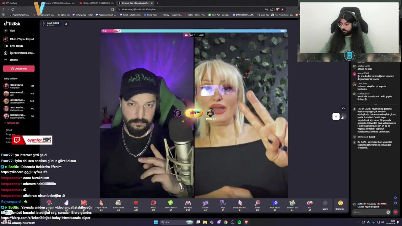Open Chrome from the Windows taskbar
The image size is (402, 226).
pyautogui.click(x=225, y=222)
